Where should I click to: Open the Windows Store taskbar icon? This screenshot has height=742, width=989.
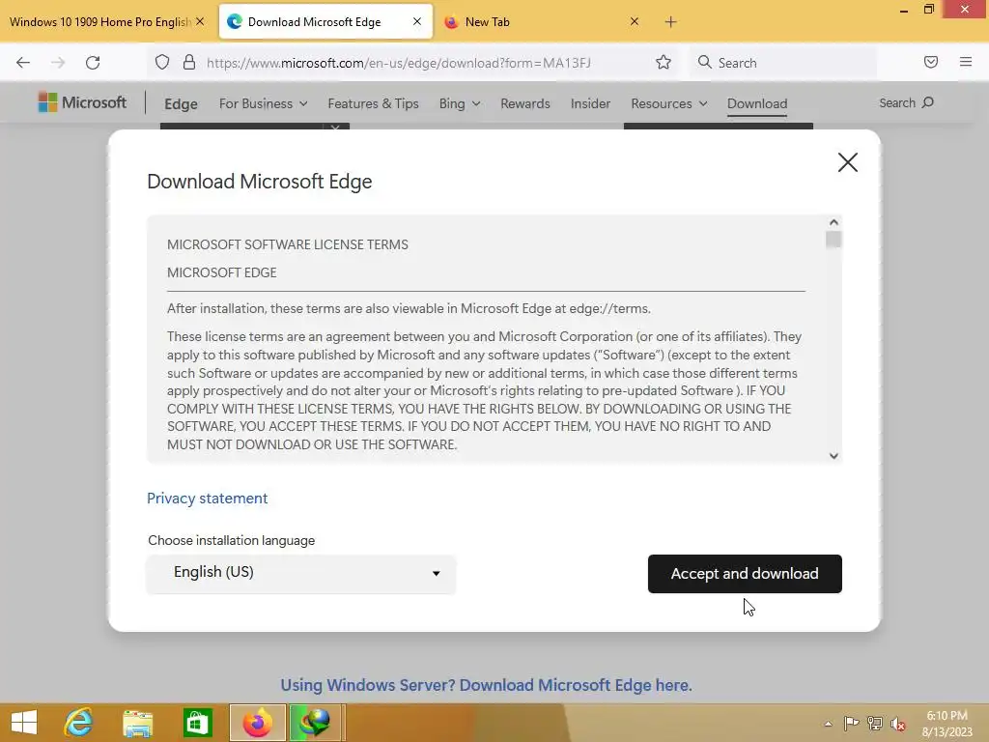(x=197, y=723)
